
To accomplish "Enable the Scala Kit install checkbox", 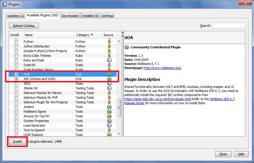I will tap(16, 65).
